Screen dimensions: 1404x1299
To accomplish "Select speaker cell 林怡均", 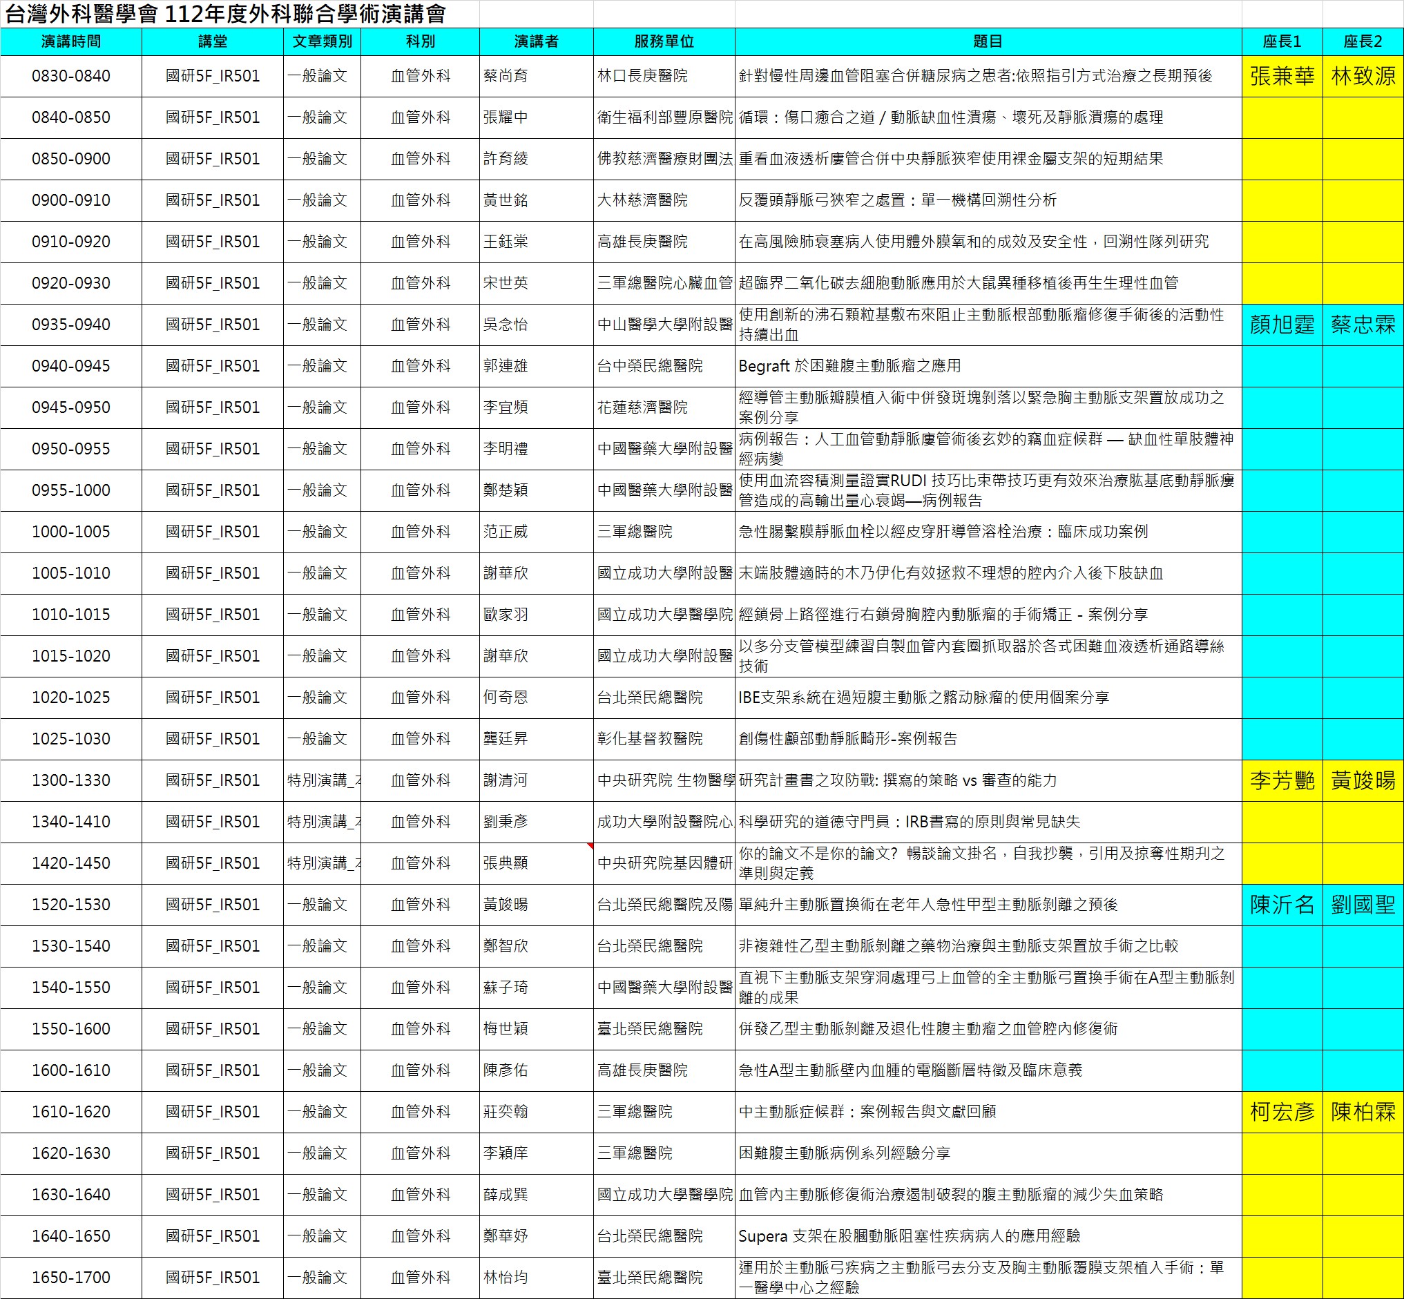I will point(537,1278).
